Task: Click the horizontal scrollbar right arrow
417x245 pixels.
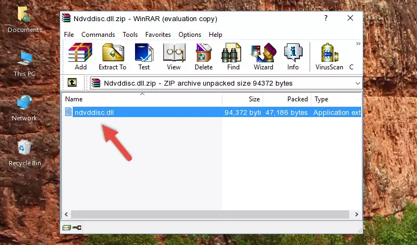Action: point(356,214)
